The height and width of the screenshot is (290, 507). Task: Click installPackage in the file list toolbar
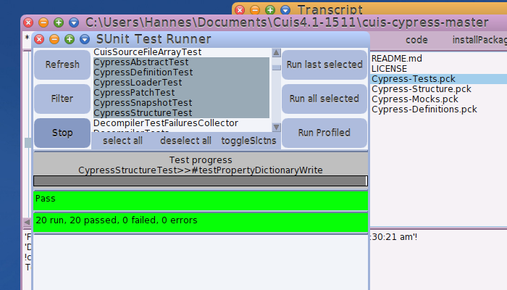tap(478, 40)
